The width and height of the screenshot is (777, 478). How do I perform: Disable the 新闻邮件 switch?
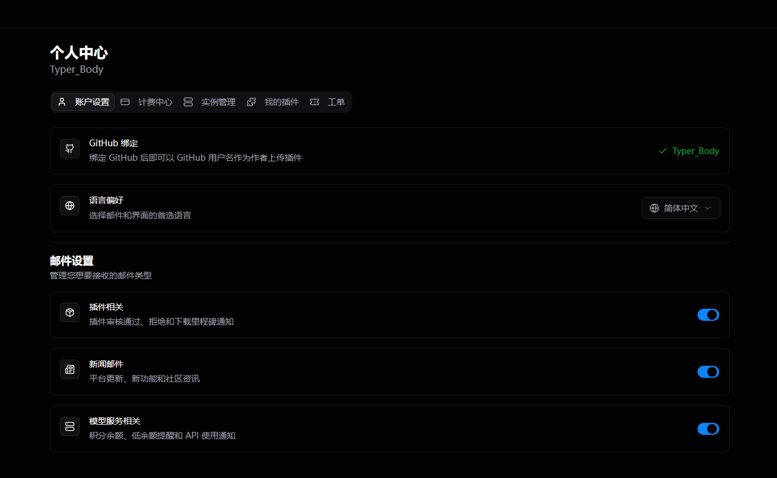tap(708, 372)
